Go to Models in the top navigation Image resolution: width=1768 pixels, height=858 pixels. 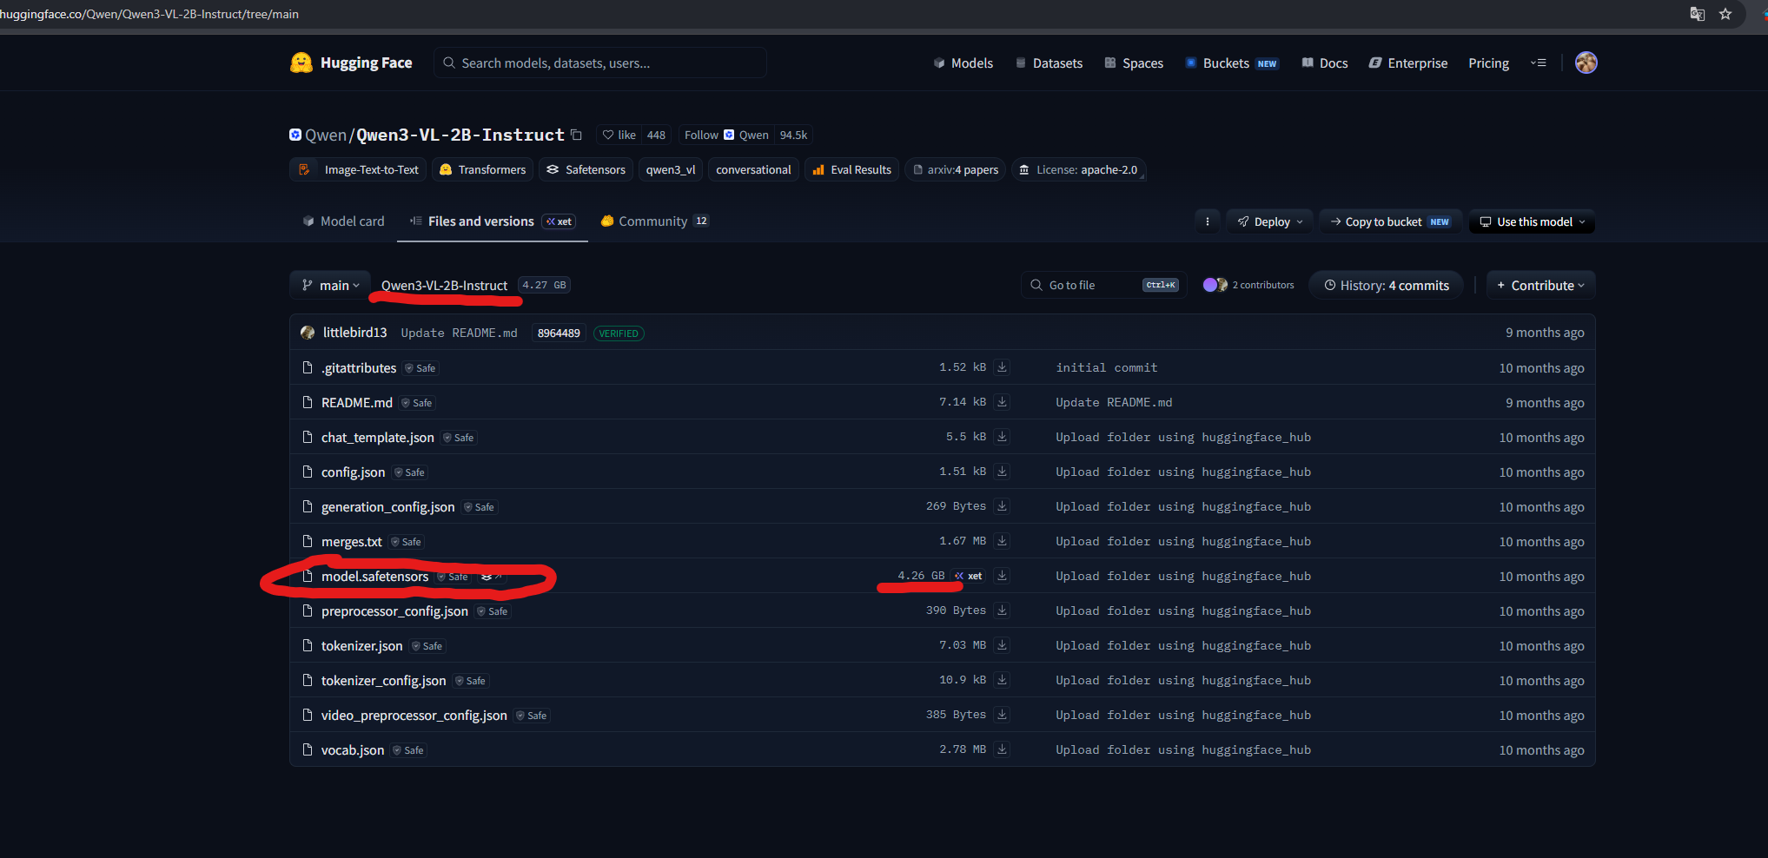point(963,63)
